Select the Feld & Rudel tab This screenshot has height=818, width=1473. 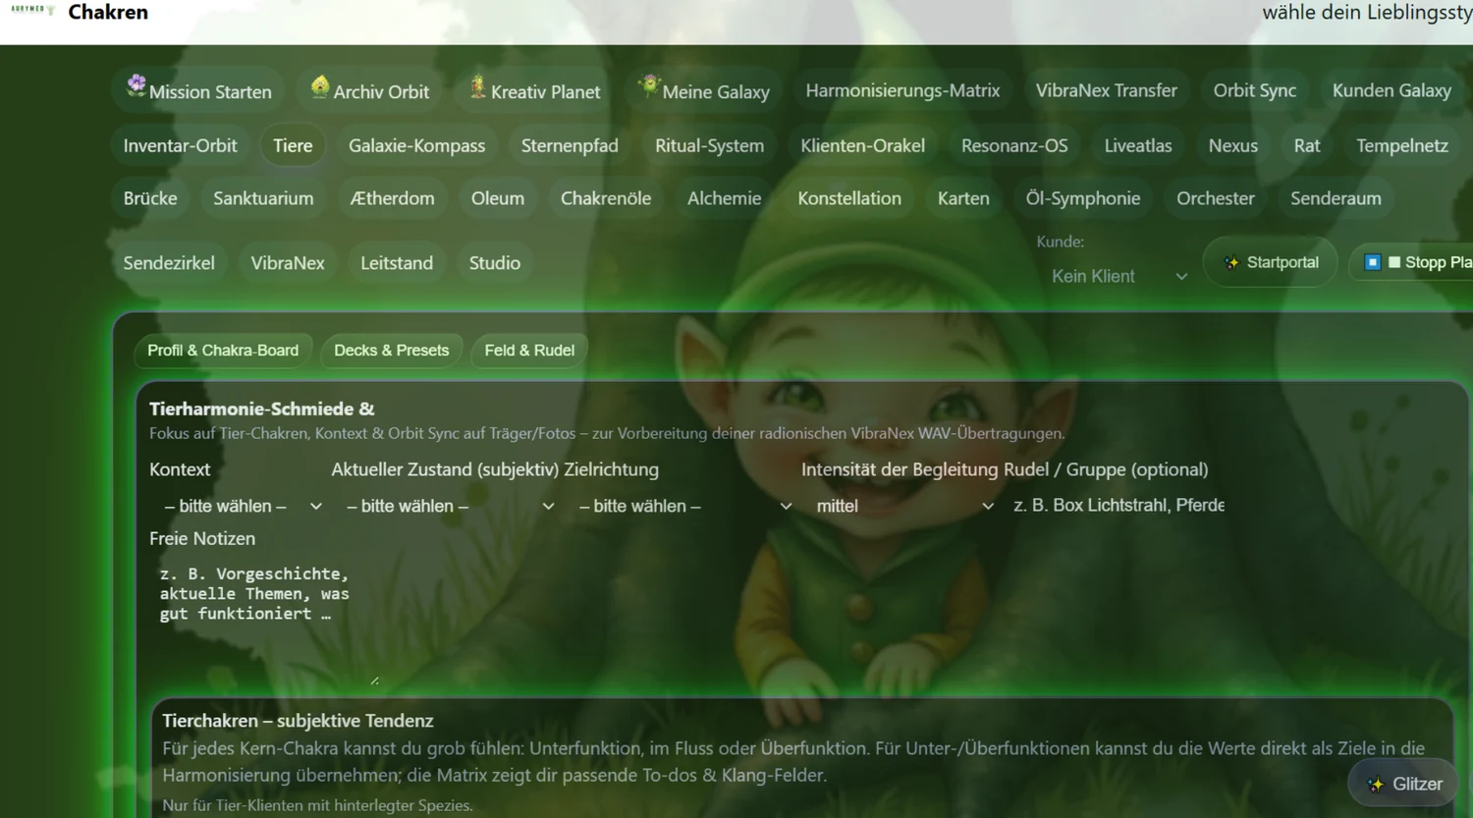click(x=529, y=351)
